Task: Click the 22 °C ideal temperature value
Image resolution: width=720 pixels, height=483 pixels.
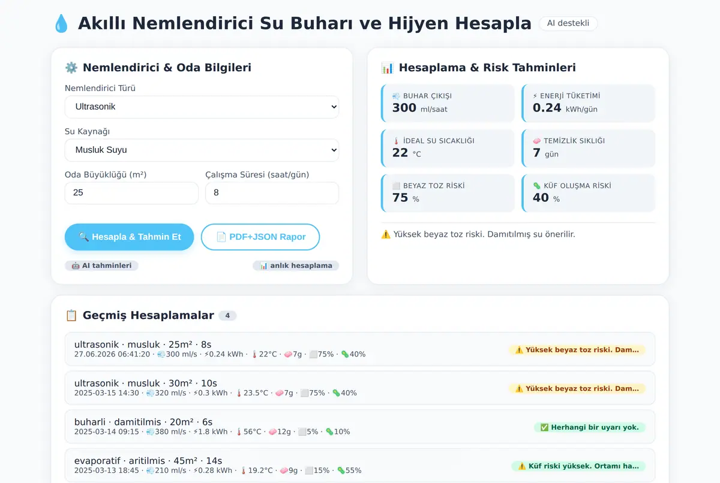Action: click(x=406, y=153)
